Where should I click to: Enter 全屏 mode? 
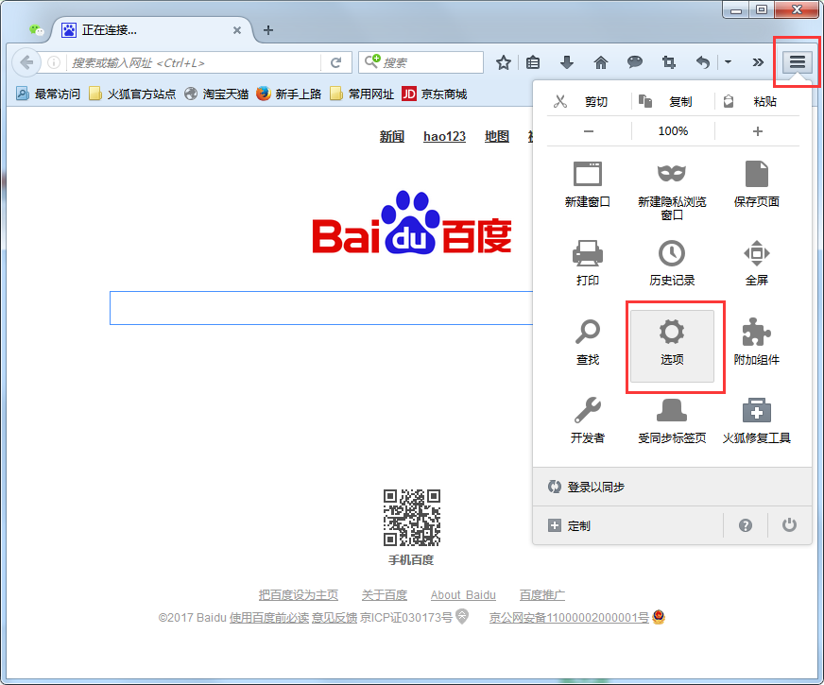pos(757,263)
